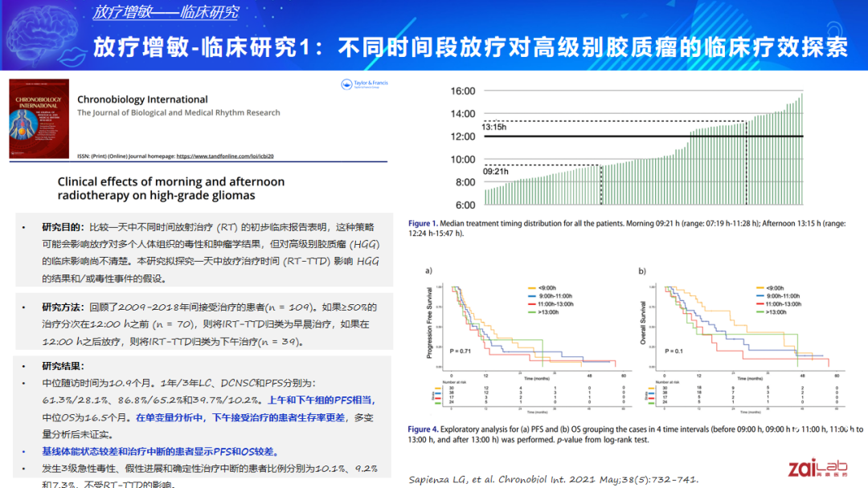
Task: Click the orange "<9:00h" legend swatch in panel a
Action: click(531, 288)
